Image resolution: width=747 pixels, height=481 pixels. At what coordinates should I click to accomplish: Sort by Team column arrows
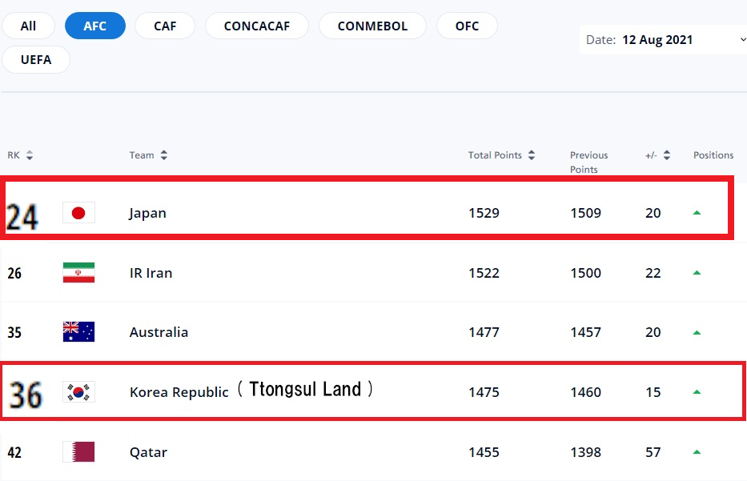pyautogui.click(x=164, y=155)
